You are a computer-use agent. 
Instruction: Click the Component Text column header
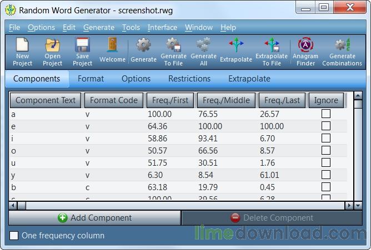[46, 100]
